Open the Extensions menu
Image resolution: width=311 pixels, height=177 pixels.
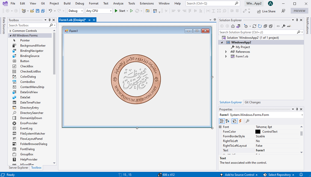point(147,4)
